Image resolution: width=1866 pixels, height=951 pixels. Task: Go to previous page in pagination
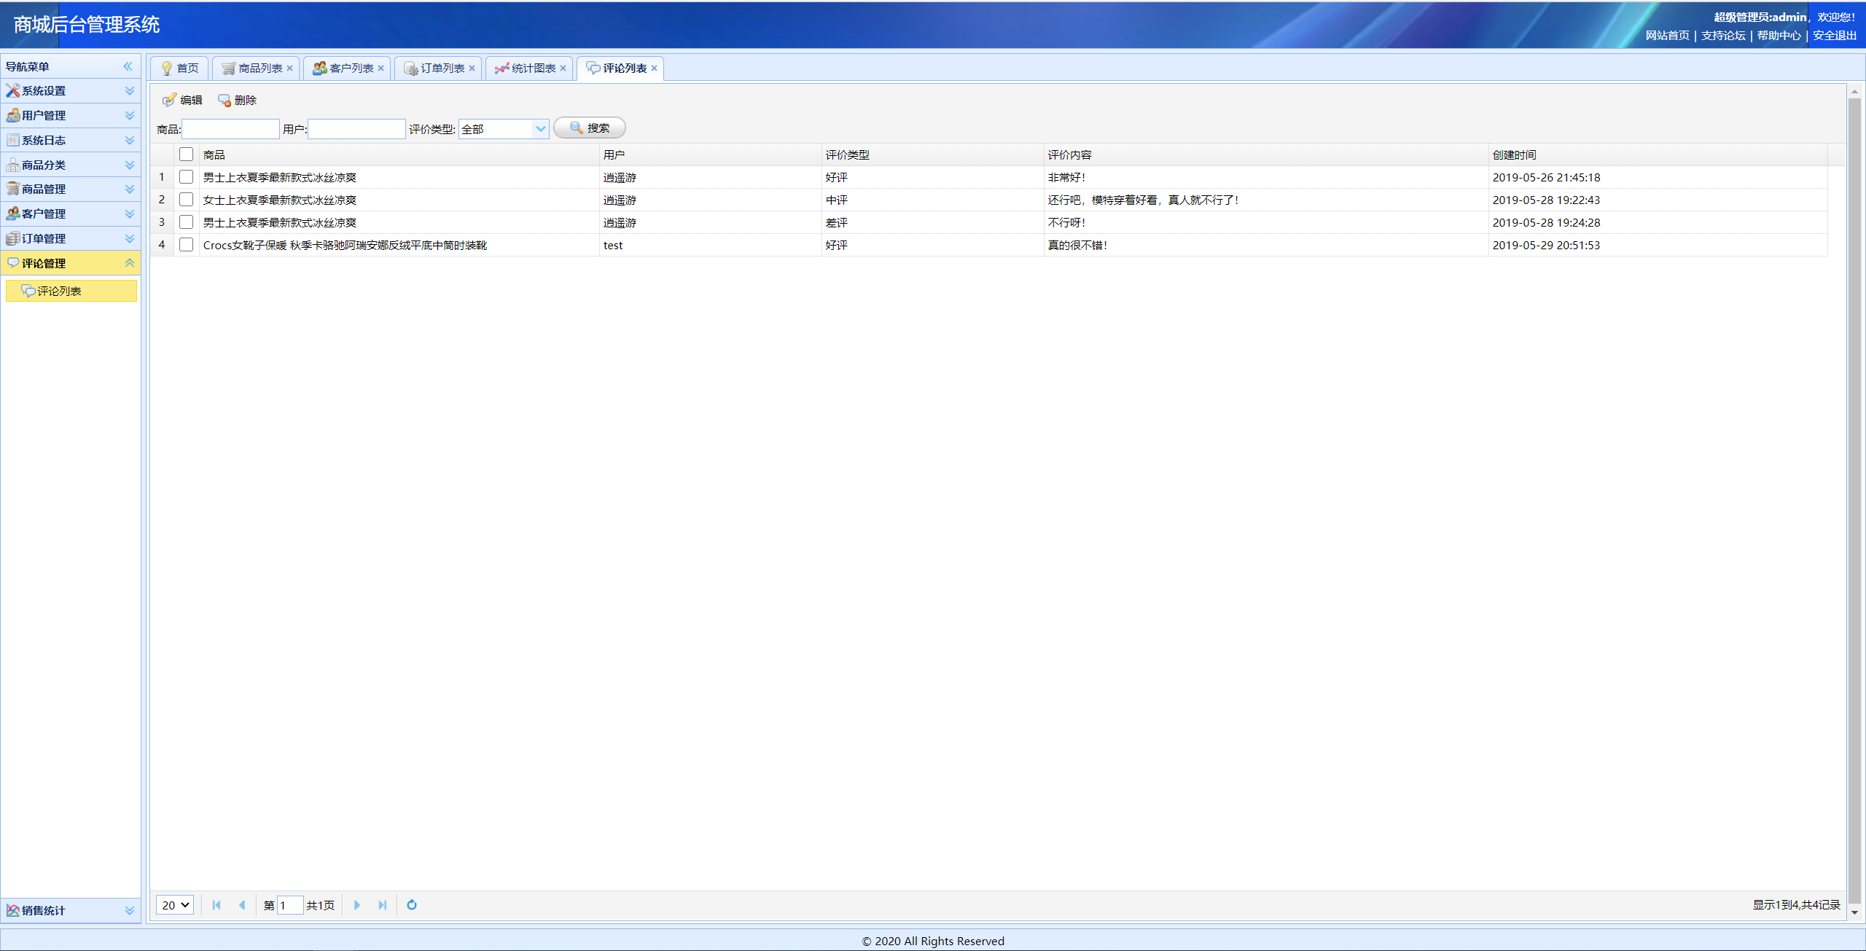tap(242, 905)
